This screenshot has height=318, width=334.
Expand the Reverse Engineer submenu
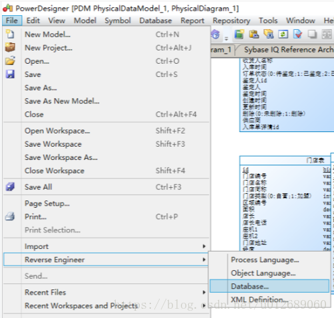(106, 260)
